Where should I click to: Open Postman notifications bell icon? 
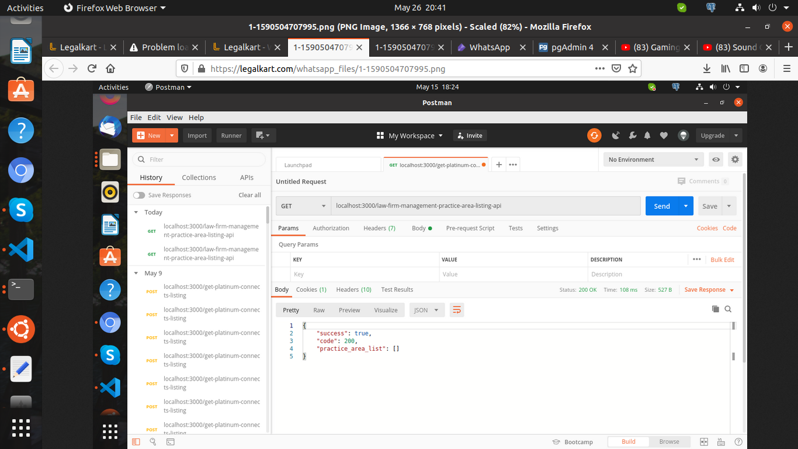click(x=647, y=136)
